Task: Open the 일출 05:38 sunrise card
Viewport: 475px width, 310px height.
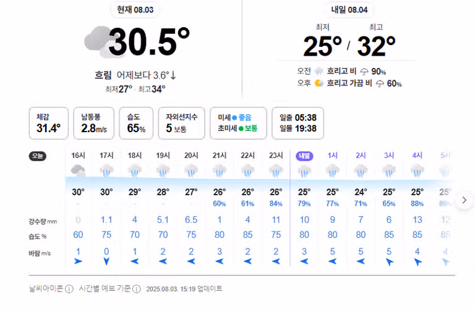Action: tap(297, 123)
